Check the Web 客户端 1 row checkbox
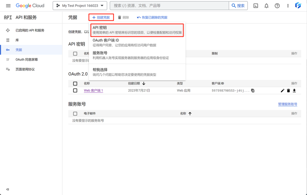 (x=75, y=90)
